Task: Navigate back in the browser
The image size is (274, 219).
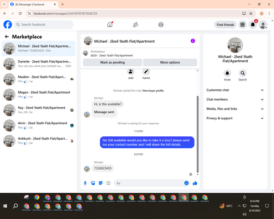Action: point(5,13)
